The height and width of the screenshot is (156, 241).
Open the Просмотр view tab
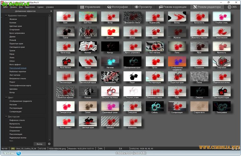click(143, 7)
